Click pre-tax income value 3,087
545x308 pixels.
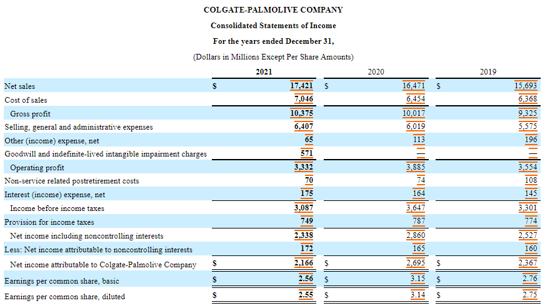tap(303, 208)
